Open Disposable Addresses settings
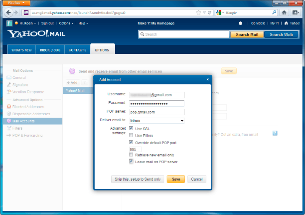 coord(31,114)
